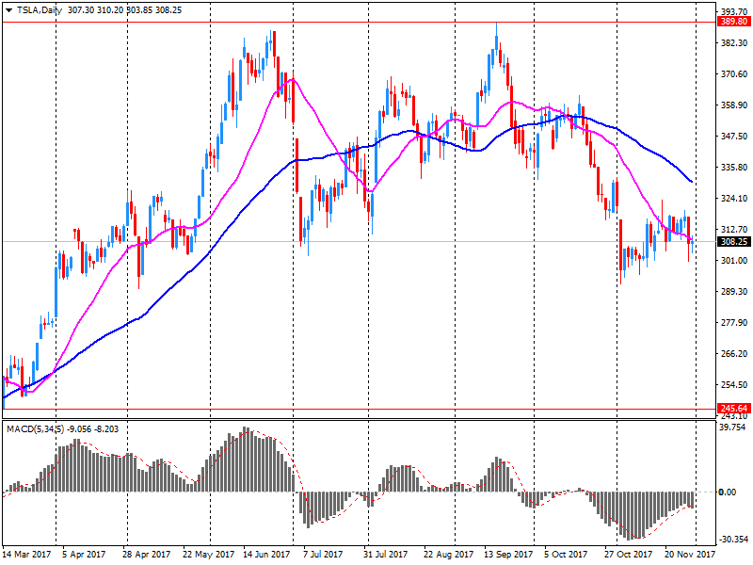Click the 0.00 level on MACD scale

[x=726, y=492]
